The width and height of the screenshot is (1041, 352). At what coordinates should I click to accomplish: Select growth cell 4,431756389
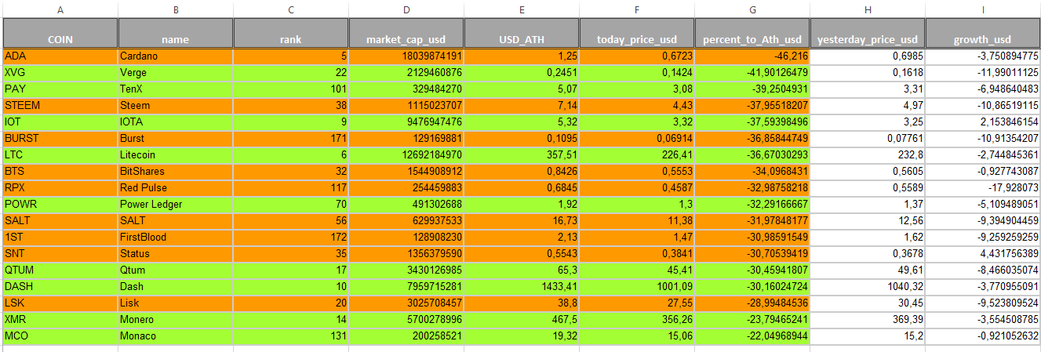click(983, 254)
